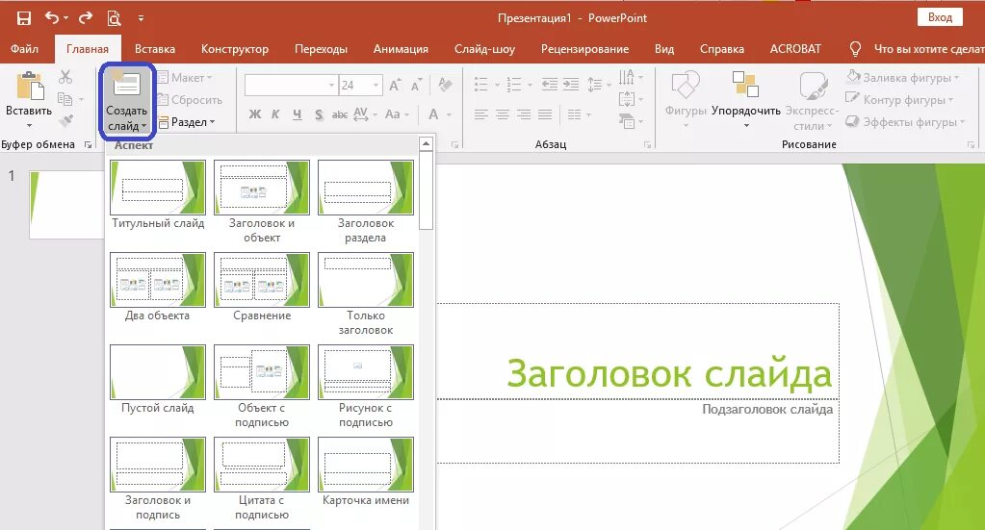This screenshot has height=530, width=985.
Task: Select the Сравнение layout
Action: [x=262, y=288]
